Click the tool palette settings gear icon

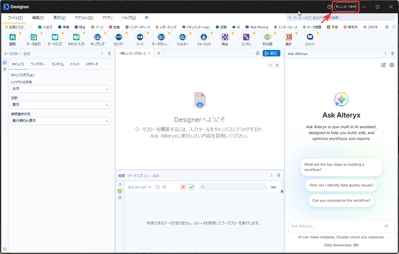point(387,27)
